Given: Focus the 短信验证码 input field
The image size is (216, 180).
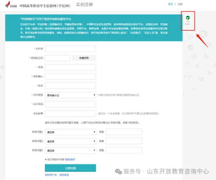Looking at the screenshot, I should click(57, 58).
